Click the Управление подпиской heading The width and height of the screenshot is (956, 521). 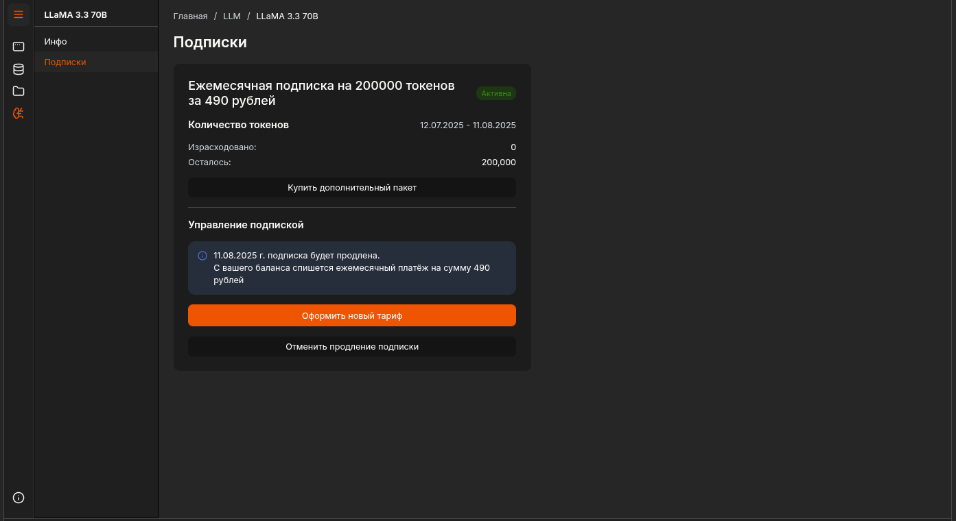[246, 225]
